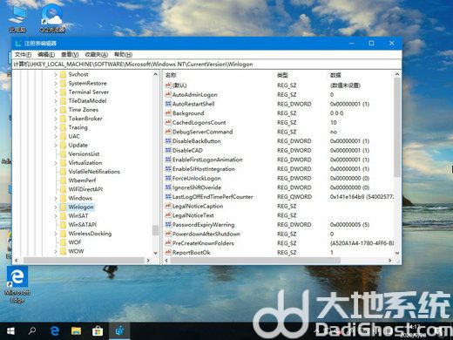Click the AutoRestartShell DWORD icon

[x=168, y=104]
